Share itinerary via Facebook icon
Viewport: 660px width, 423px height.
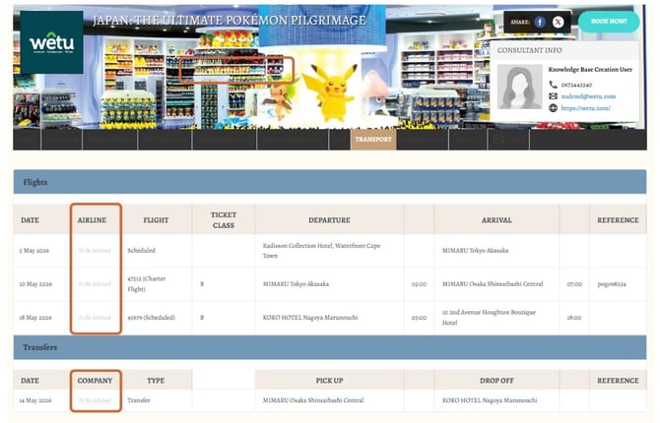pos(540,22)
